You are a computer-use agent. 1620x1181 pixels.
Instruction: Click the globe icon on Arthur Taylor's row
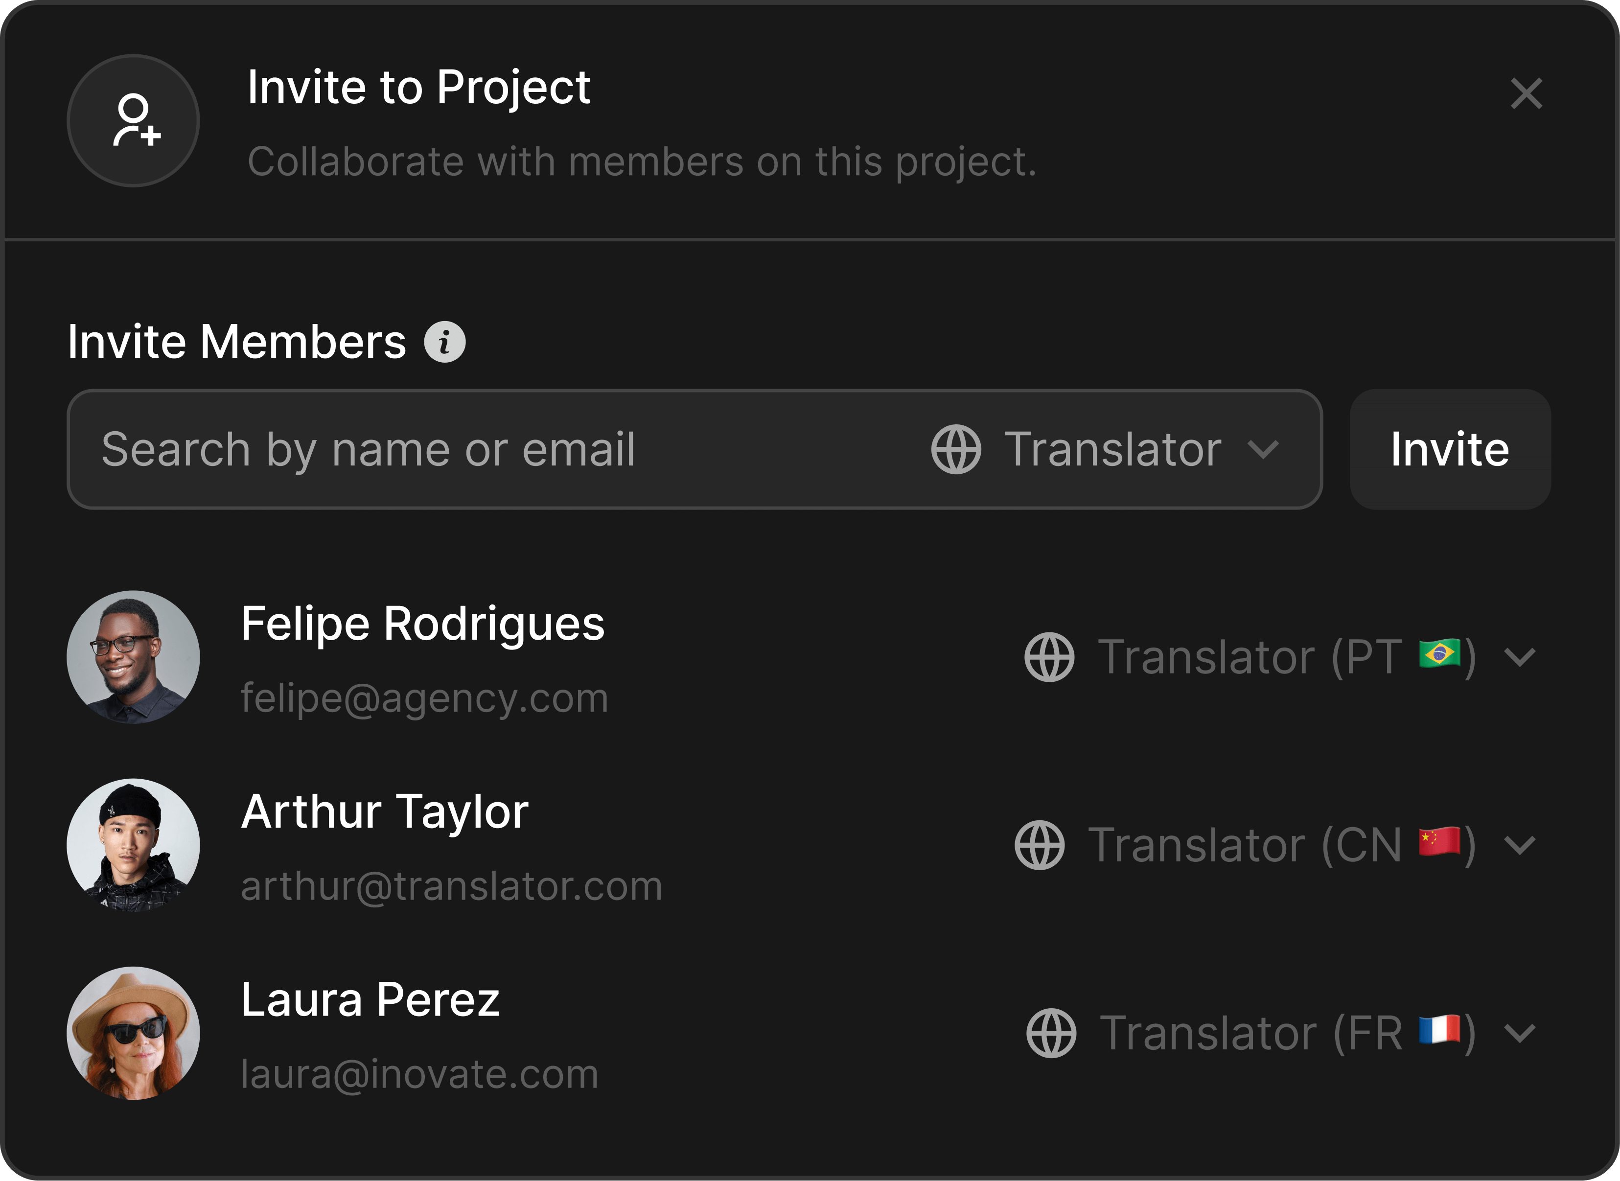click(x=1040, y=845)
